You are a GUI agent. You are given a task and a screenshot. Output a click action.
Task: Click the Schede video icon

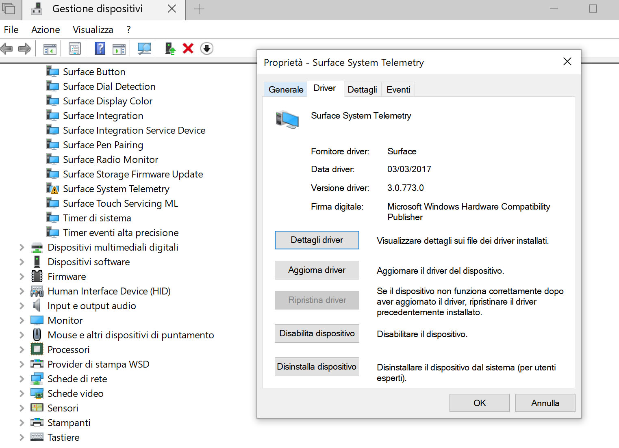click(37, 393)
